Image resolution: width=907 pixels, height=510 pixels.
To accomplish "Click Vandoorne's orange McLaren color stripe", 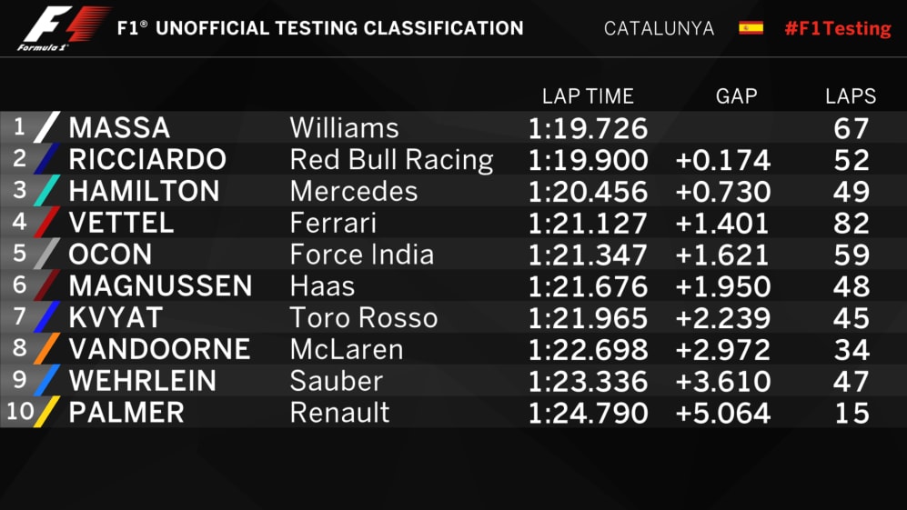I will pyautogui.click(x=46, y=349).
